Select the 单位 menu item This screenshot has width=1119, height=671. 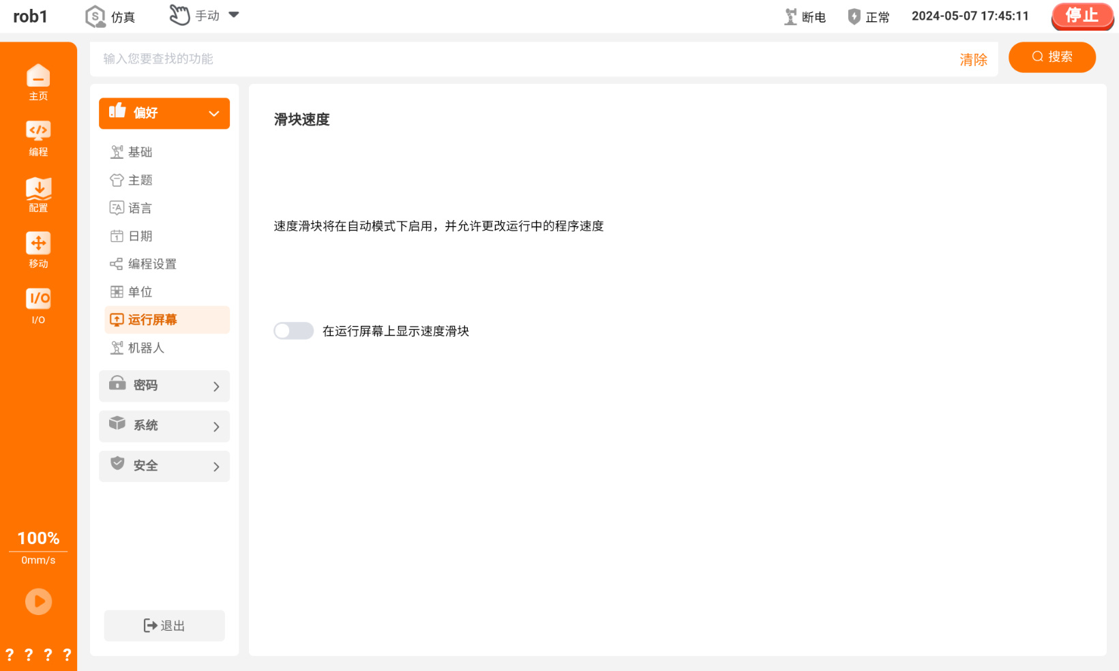[167, 292]
